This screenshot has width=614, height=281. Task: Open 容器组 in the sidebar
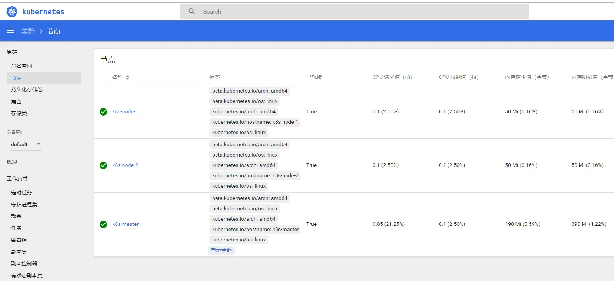(x=19, y=240)
